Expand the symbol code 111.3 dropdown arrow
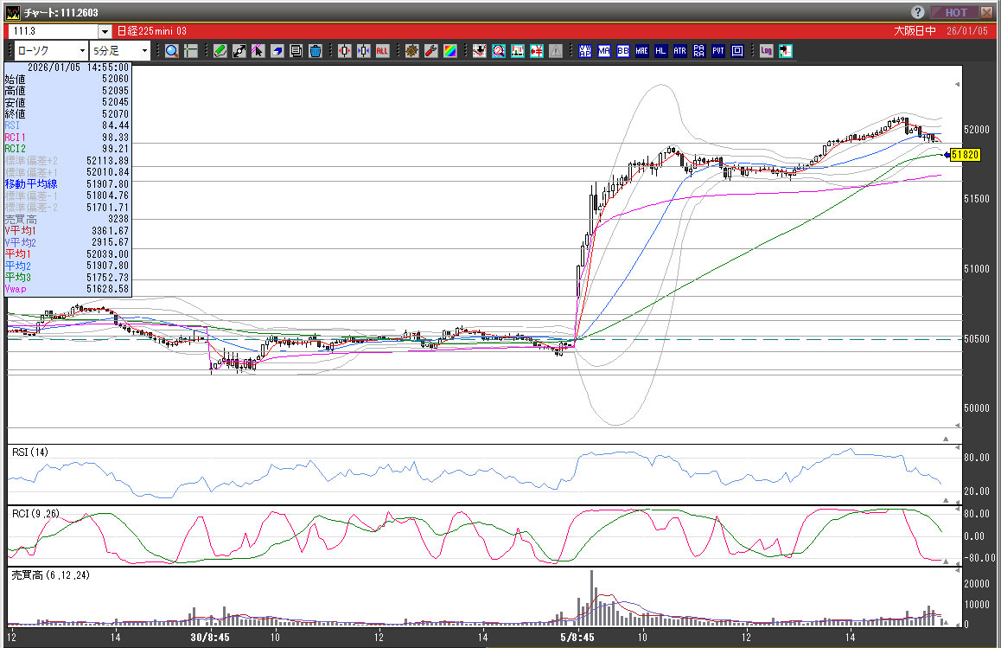1001x648 pixels. pyautogui.click(x=105, y=32)
